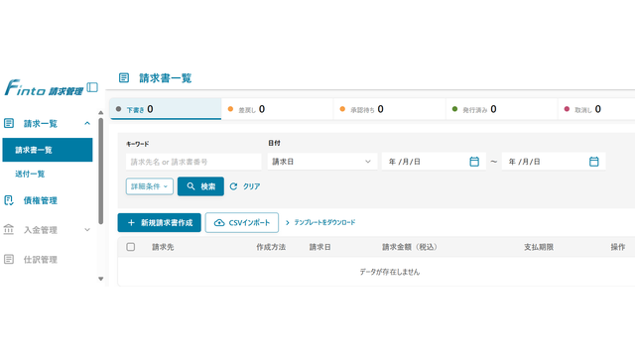
Task: Focus the キーワード search input field
Action: [193, 162]
